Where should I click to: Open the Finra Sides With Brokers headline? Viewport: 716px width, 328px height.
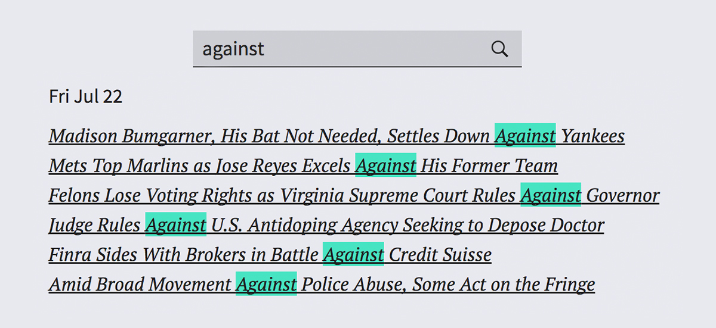tap(270, 255)
